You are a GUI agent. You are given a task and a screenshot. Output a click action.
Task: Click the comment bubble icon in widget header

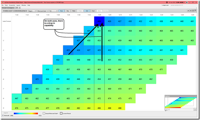(196, 11)
